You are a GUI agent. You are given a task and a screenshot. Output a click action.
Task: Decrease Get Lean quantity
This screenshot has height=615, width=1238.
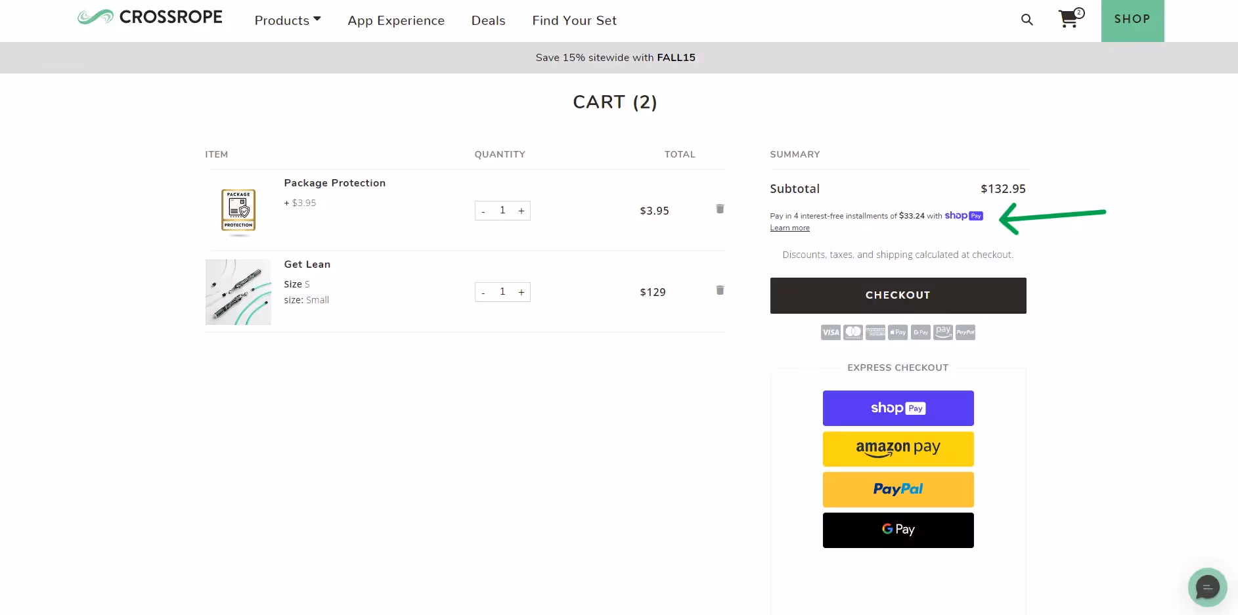coord(483,292)
